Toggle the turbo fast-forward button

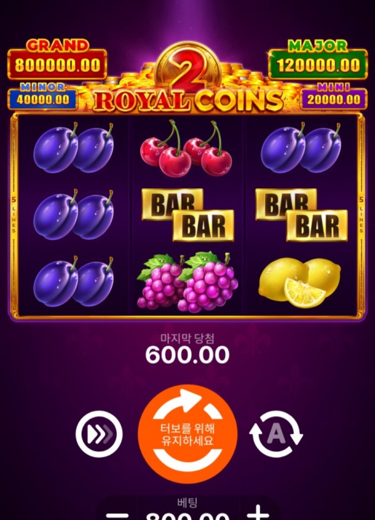99,434
